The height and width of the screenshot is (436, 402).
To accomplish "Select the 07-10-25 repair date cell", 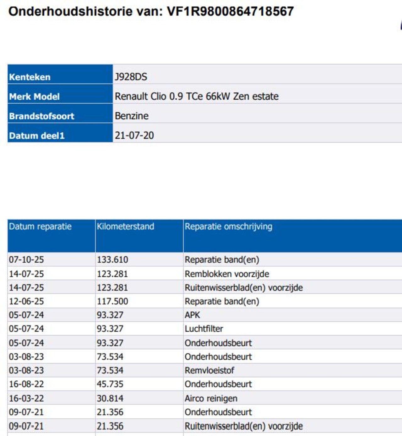I will (x=26, y=260).
